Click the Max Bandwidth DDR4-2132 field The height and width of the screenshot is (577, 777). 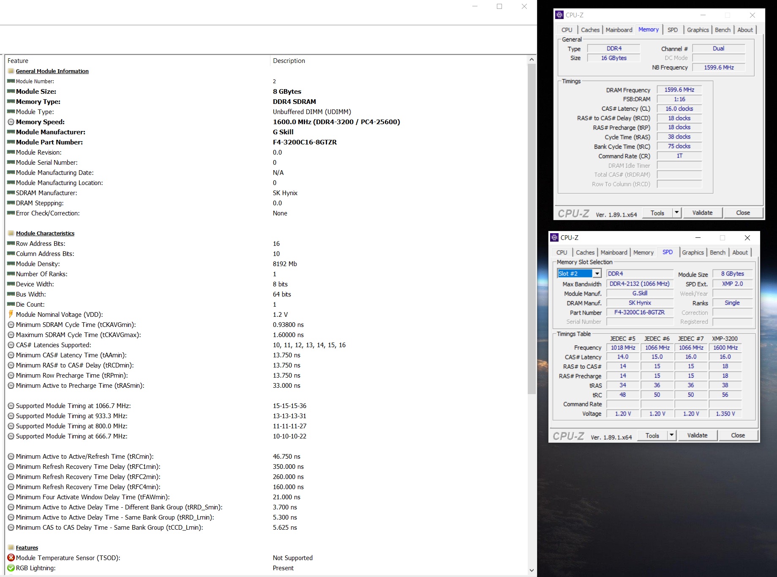tap(640, 284)
